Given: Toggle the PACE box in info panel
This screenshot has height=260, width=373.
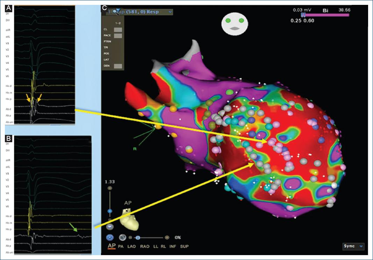Looking at the screenshot, I should 117,36.
